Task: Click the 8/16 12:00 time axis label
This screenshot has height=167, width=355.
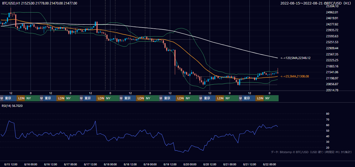Action: [51, 164]
